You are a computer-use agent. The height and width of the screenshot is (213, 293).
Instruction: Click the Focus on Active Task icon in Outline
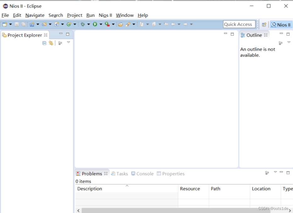pos(280,43)
